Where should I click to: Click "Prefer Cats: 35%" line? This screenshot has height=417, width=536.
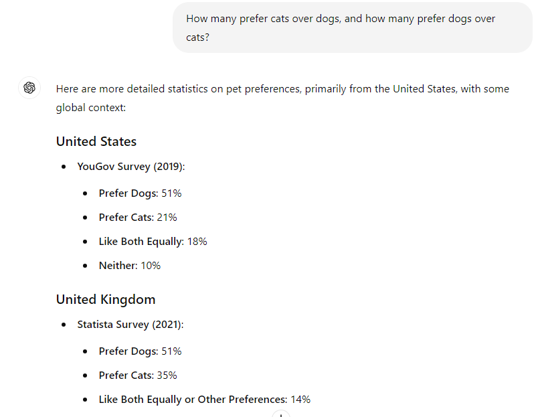[x=138, y=376]
